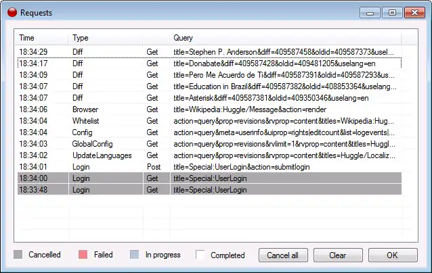
Task: Click the blue In progress swatch
Action: point(134,255)
